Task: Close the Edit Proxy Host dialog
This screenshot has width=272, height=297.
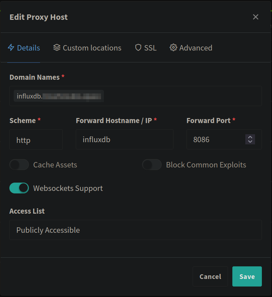Action: point(255,17)
